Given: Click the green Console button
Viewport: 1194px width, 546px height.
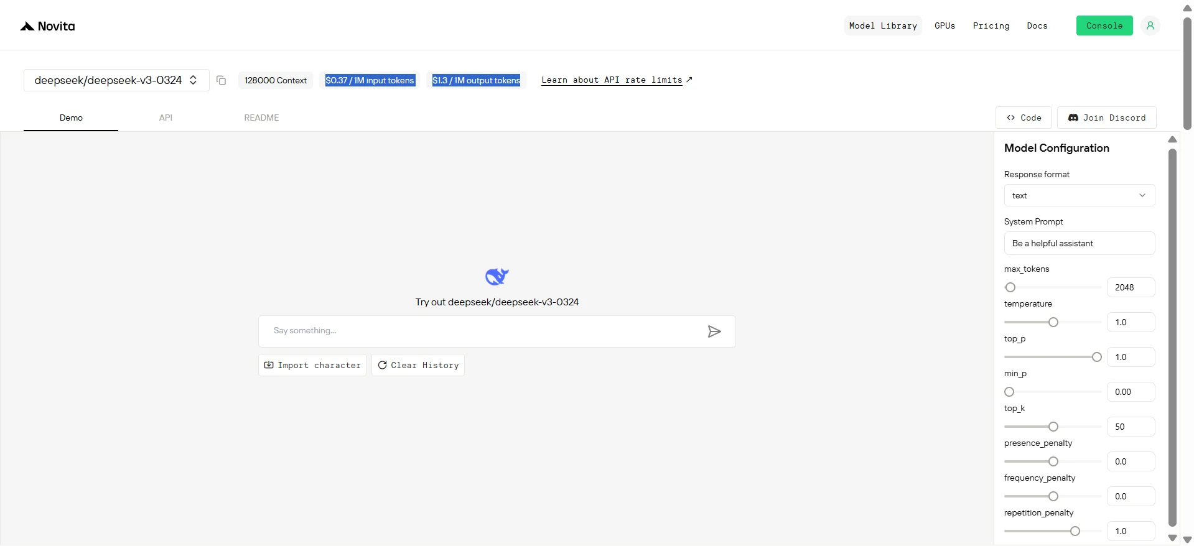Looking at the screenshot, I should click(x=1104, y=25).
